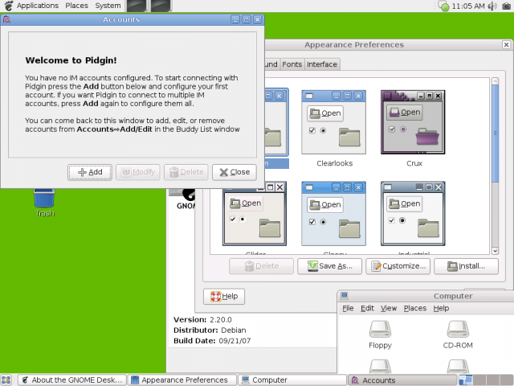Click Save As button in Appearance Preferences
This screenshot has width=514, height=386.
tap(329, 266)
